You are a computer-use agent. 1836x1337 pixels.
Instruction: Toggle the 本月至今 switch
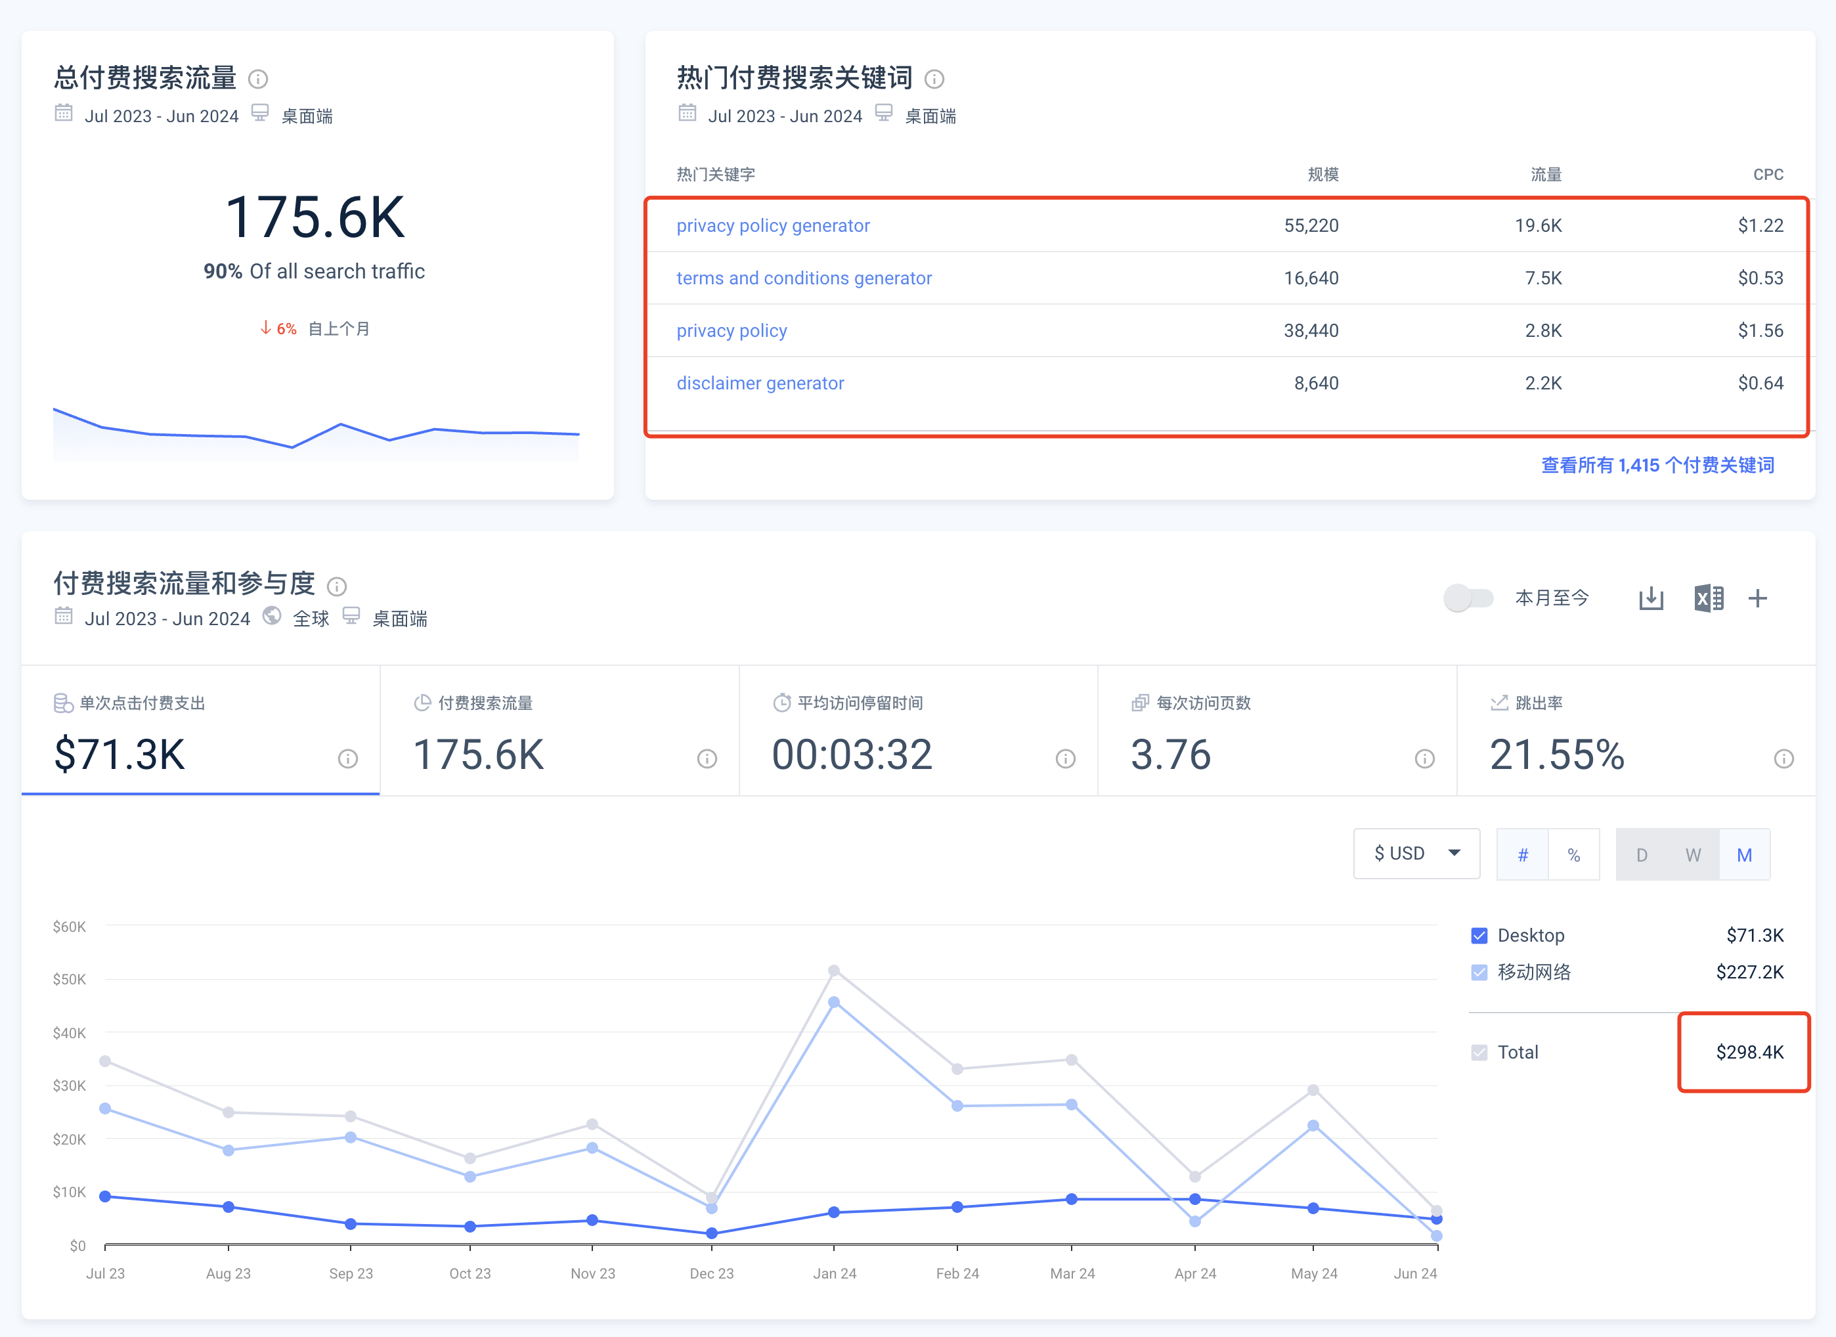point(1468,598)
